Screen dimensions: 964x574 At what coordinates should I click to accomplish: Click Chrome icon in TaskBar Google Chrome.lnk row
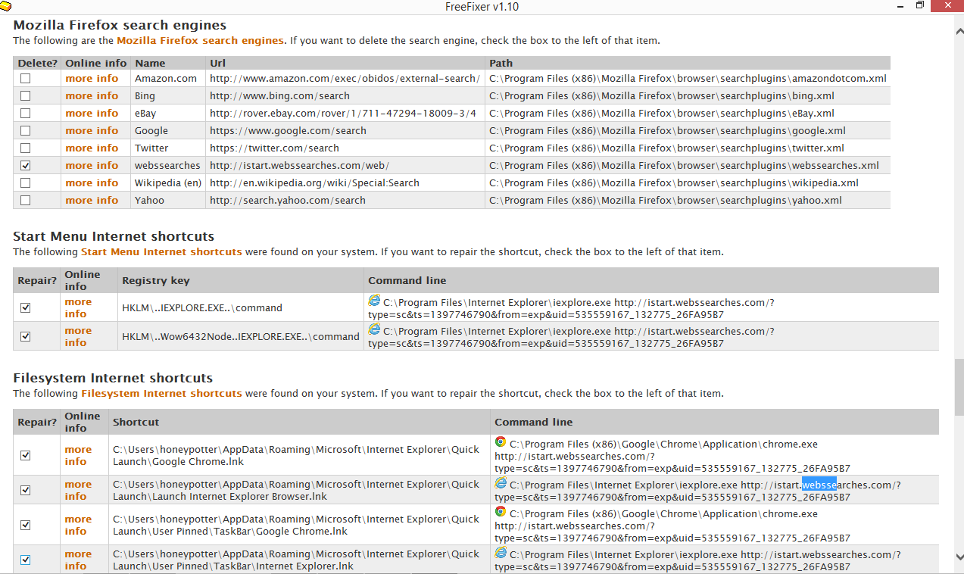(501, 512)
